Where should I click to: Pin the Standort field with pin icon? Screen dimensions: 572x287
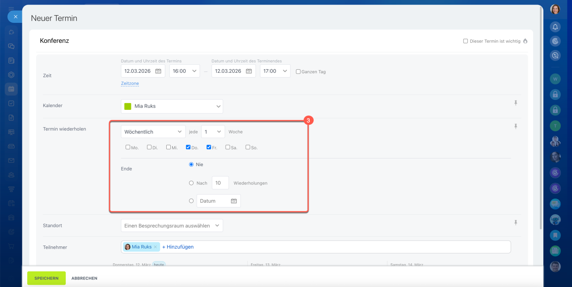point(516,222)
